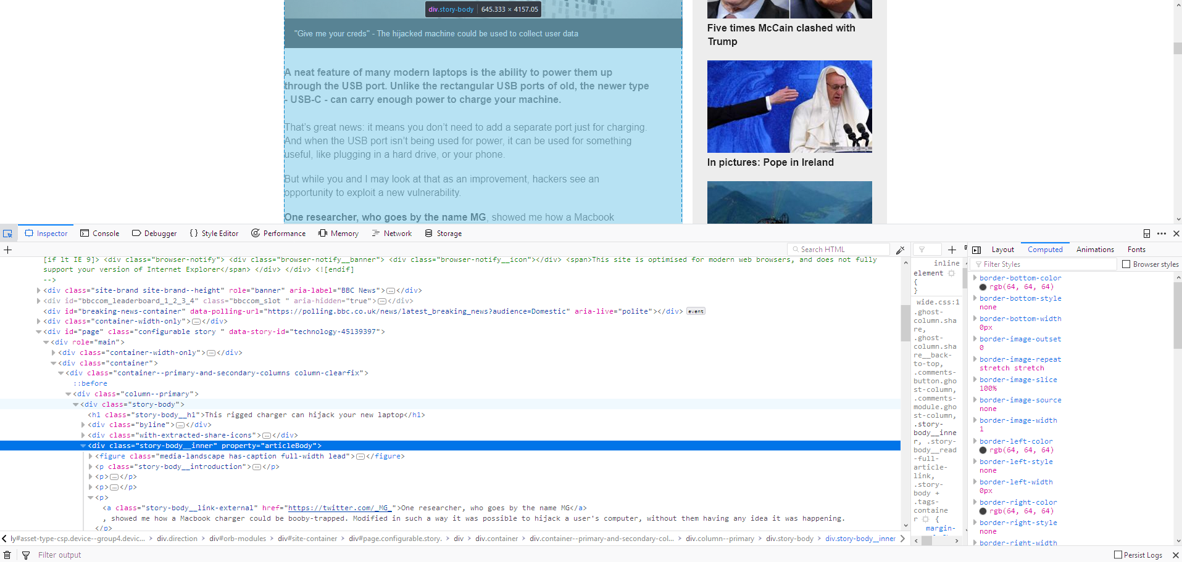This screenshot has width=1182, height=562.
Task: Expand the bbccom_leaderboard div node
Action: click(x=39, y=301)
